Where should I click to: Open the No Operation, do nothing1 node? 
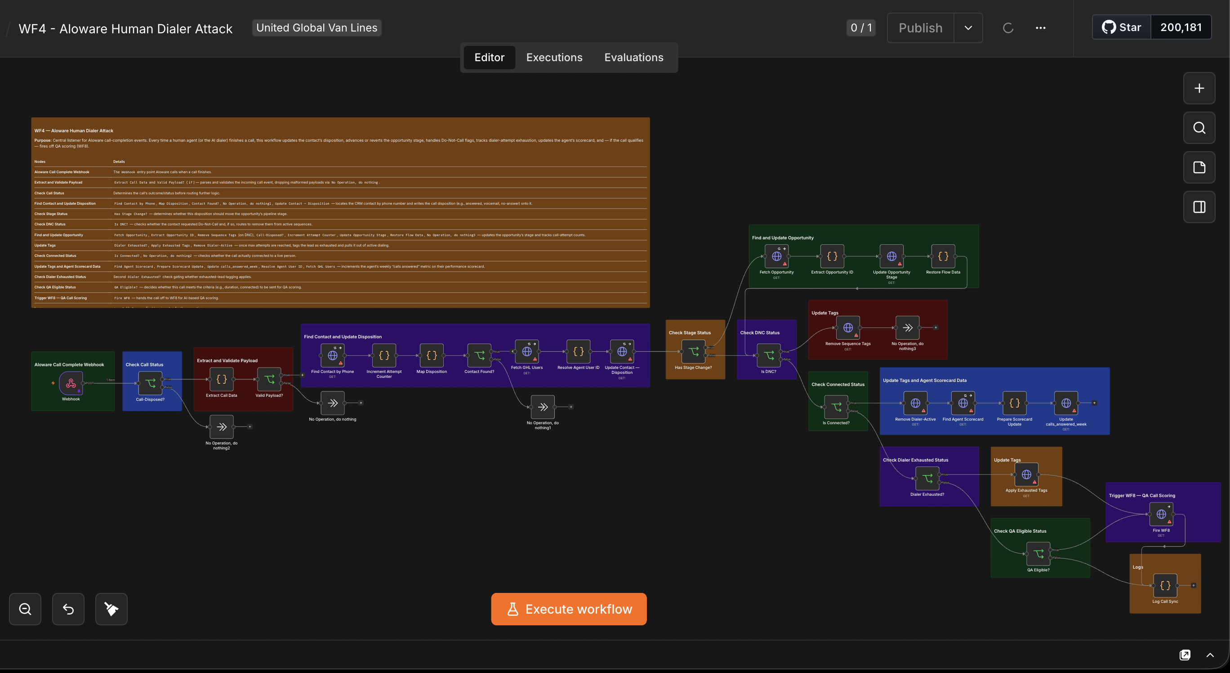coord(543,407)
